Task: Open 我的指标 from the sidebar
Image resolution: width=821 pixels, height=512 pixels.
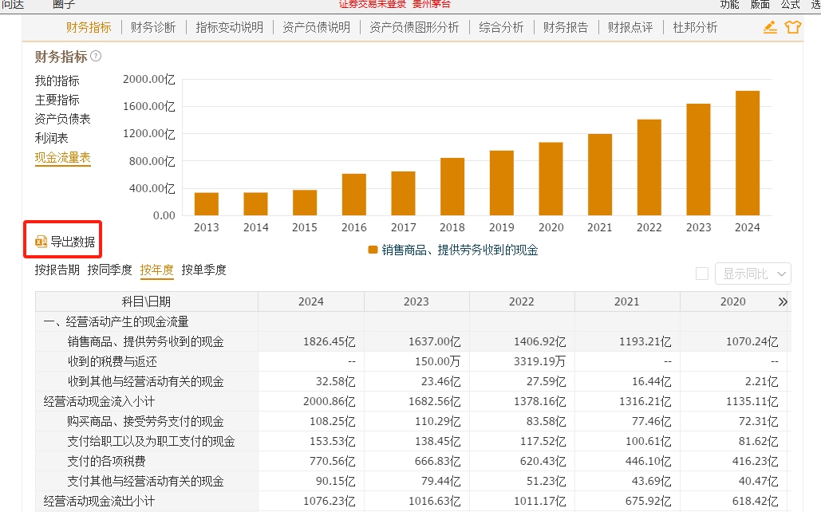Action: (57, 81)
